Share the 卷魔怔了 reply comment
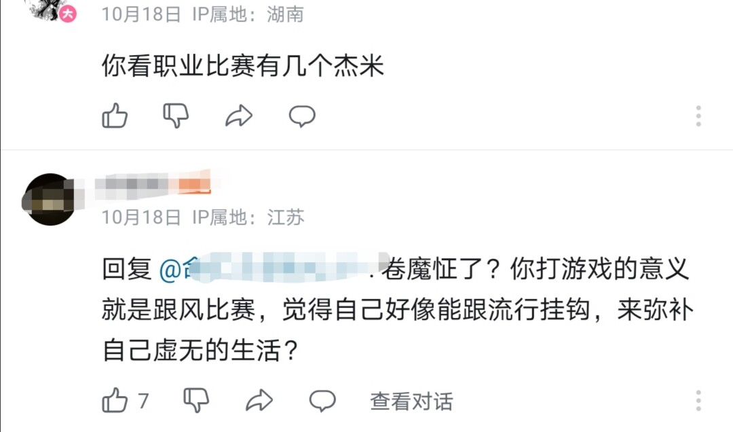 click(259, 401)
